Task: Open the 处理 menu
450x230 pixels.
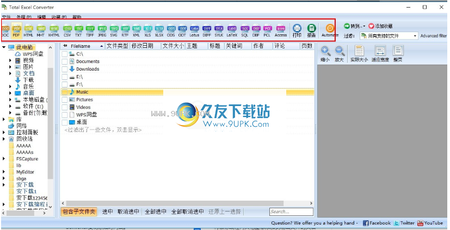Action: [x=24, y=17]
